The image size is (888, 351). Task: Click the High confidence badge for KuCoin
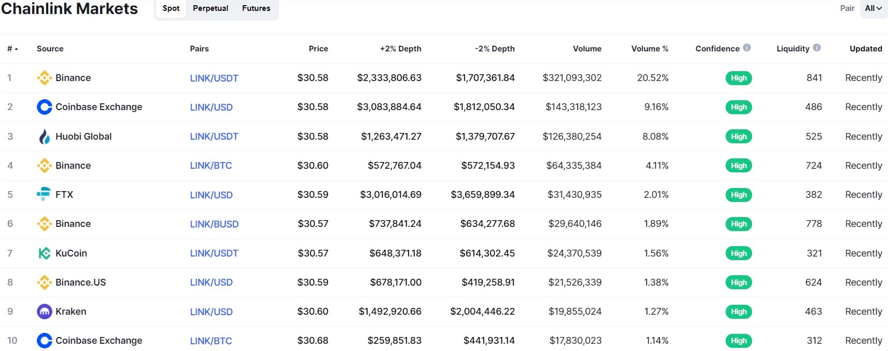(x=739, y=253)
